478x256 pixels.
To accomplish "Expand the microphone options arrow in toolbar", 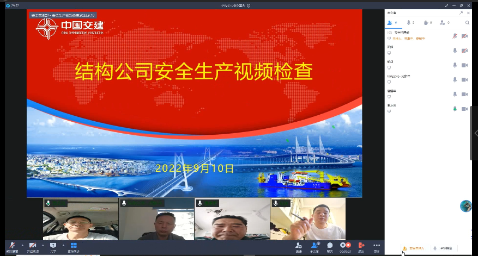I will pos(22,245).
